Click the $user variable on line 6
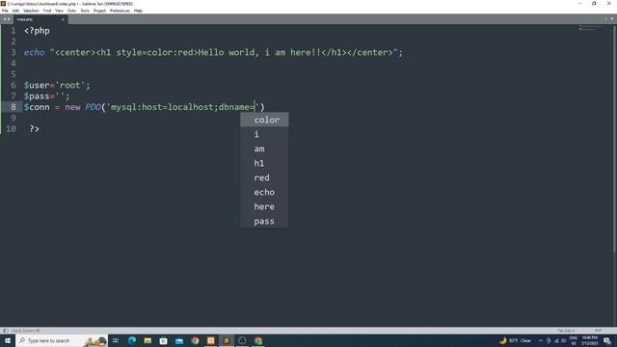This screenshot has width=617, height=347. tap(37, 85)
